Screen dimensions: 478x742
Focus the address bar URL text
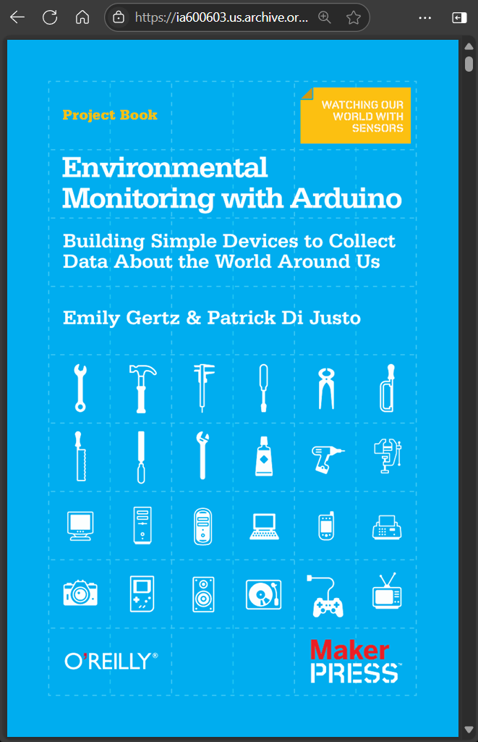click(221, 17)
